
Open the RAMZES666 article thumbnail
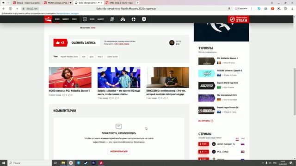pyautogui.click(x=167, y=77)
